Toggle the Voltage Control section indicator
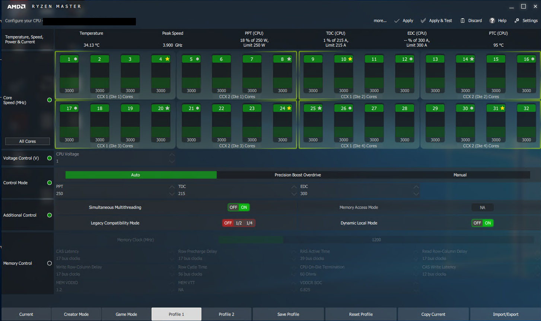The width and height of the screenshot is (541, 321). click(x=50, y=158)
